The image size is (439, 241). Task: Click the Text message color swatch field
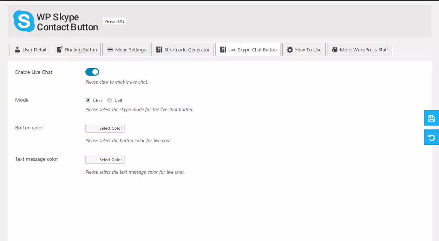91,159
